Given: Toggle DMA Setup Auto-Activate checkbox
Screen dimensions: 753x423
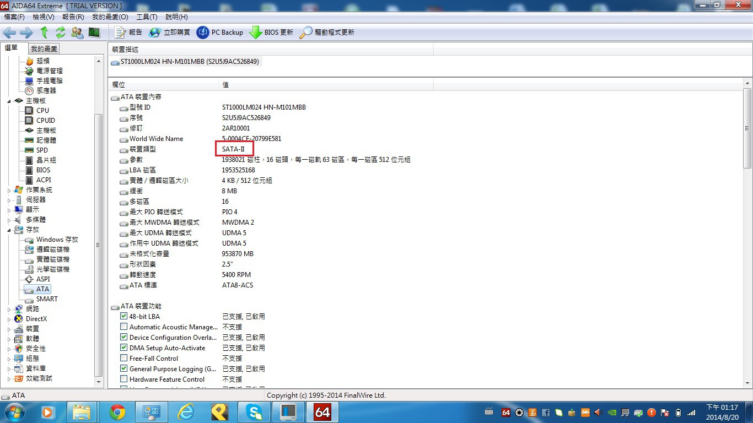Looking at the screenshot, I should (124, 348).
